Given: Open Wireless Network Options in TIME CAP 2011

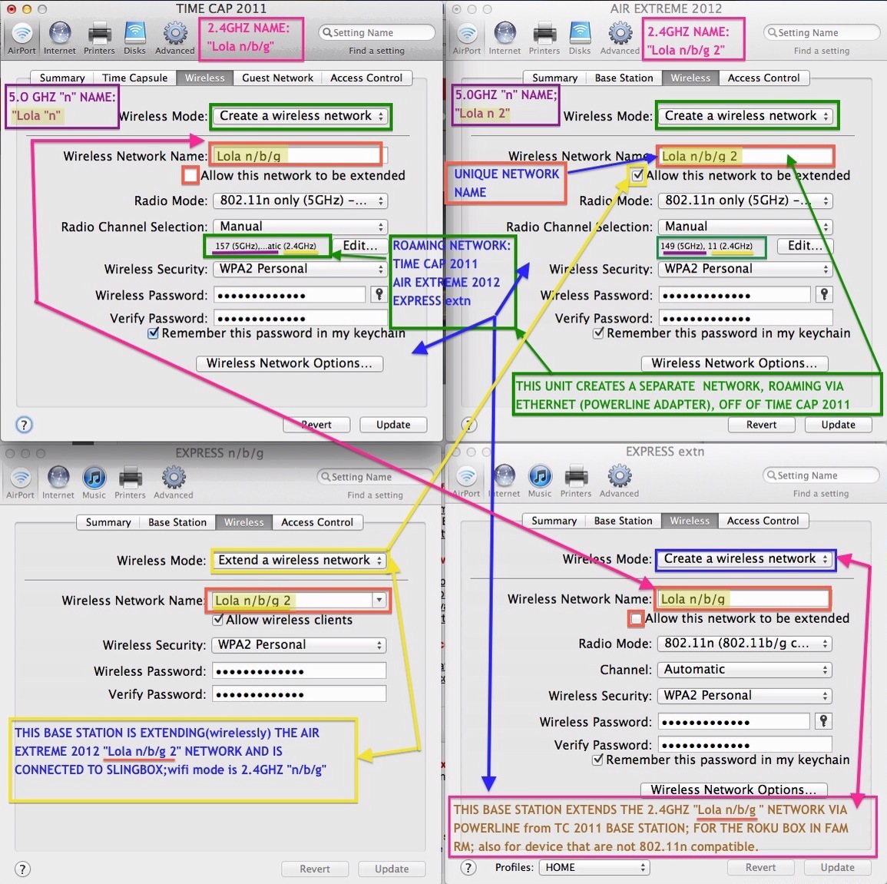Looking at the screenshot, I should (x=289, y=363).
